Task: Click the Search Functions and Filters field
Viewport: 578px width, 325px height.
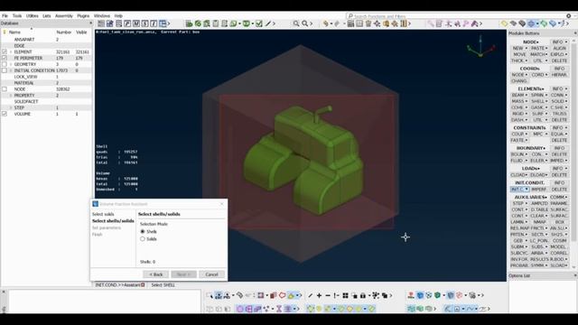Action: 455,16
